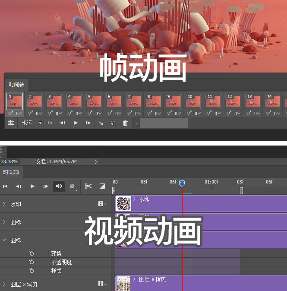Click 文档:3.34M/65.7M status text
Screen dimensions: 287x291
click(56, 161)
